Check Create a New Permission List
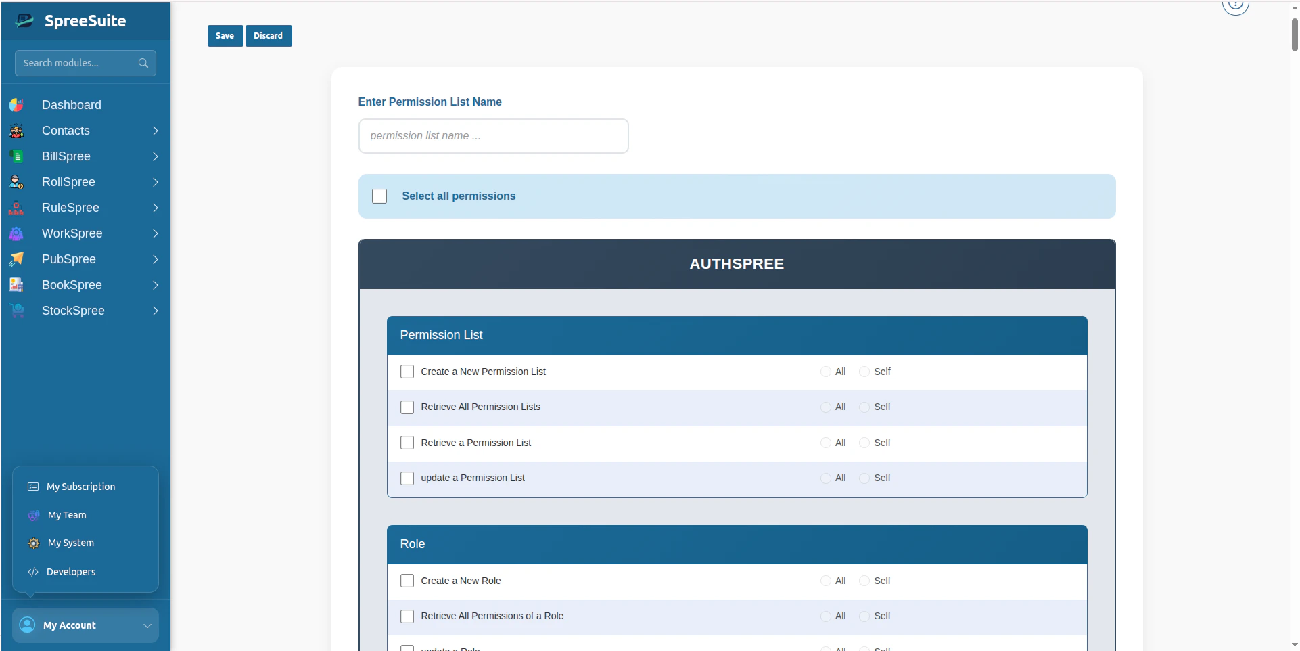1300x651 pixels. point(407,372)
